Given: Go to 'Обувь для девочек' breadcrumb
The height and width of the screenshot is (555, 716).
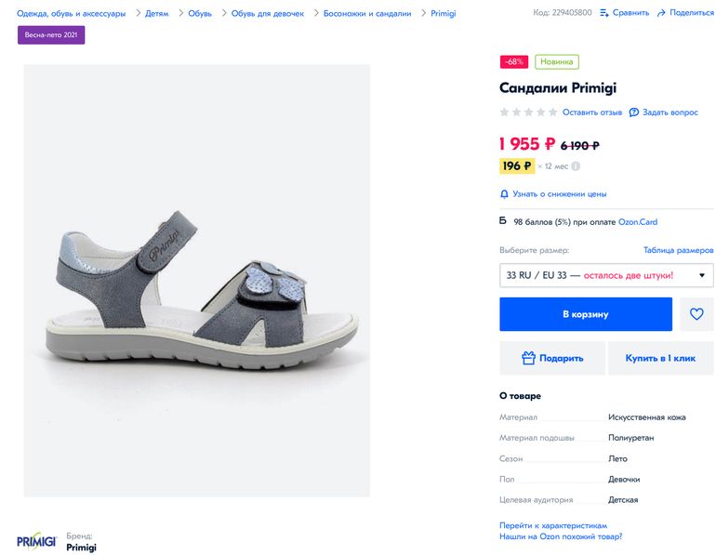Looking at the screenshot, I should [x=268, y=13].
